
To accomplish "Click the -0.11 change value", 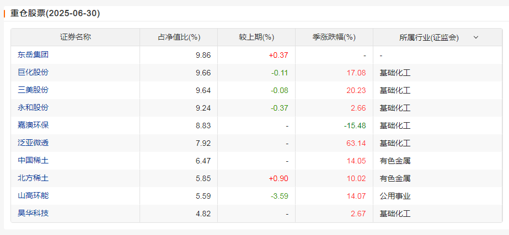I will point(280,73).
